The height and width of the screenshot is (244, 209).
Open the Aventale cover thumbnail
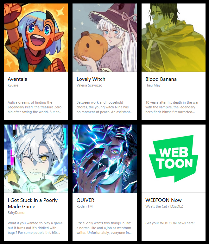[x=36, y=37]
